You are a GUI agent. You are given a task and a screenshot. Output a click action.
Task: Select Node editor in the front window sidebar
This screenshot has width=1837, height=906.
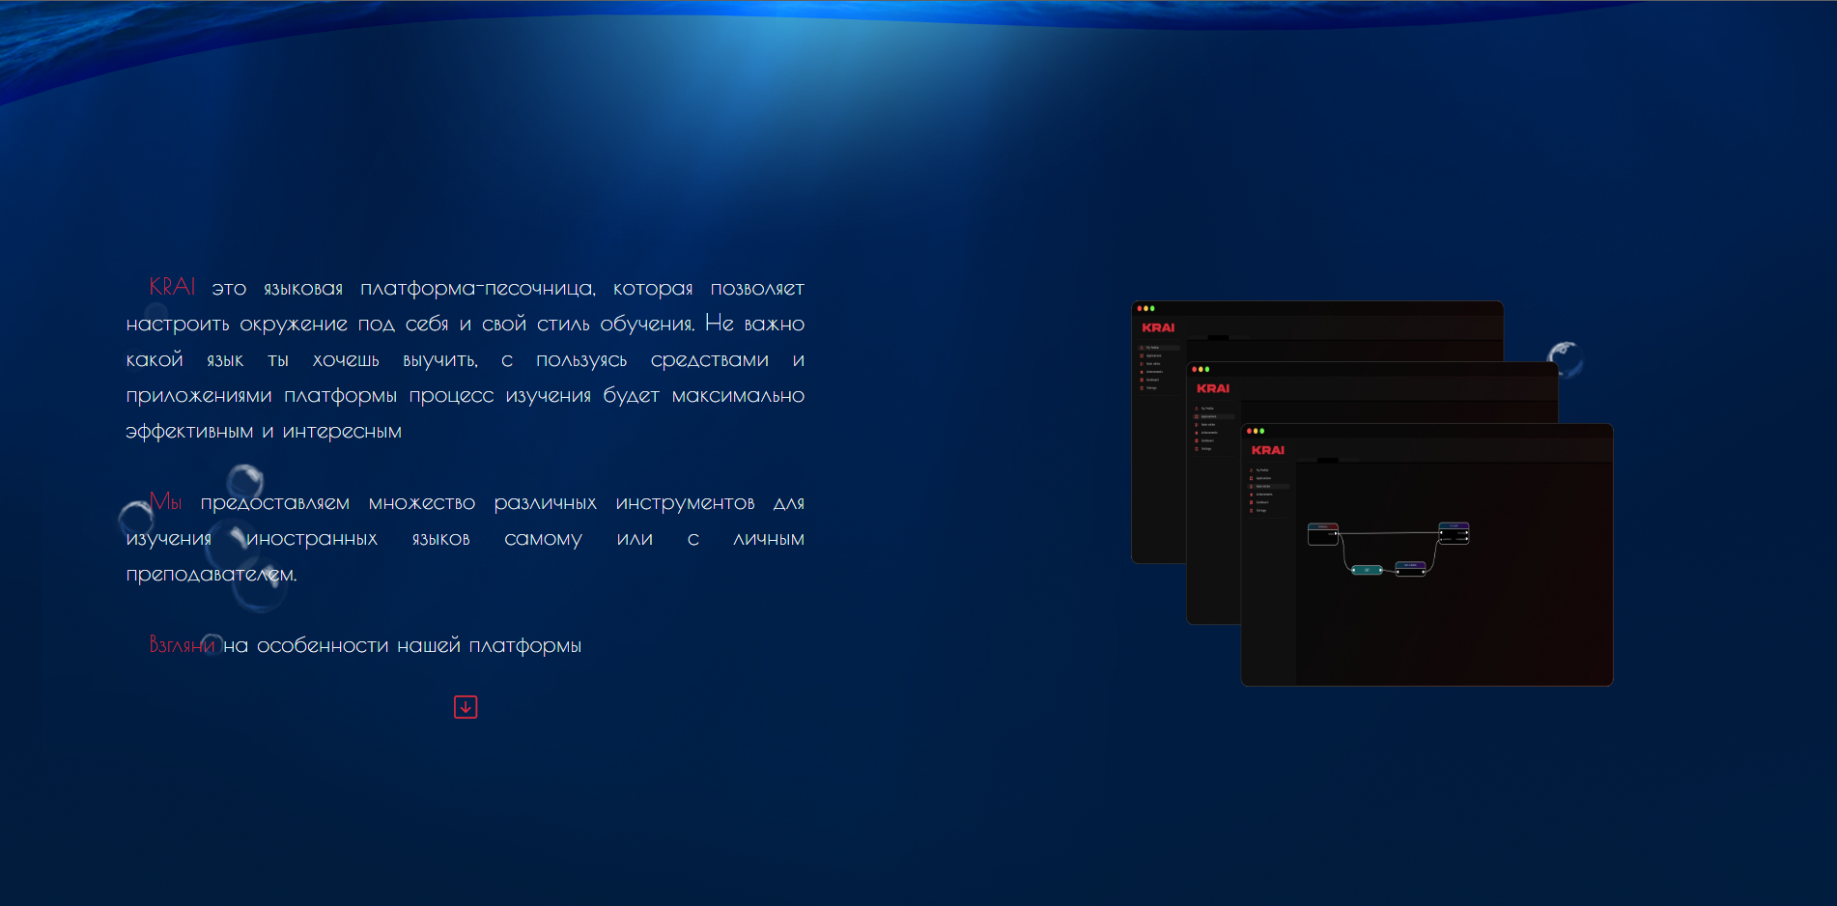tap(1263, 486)
